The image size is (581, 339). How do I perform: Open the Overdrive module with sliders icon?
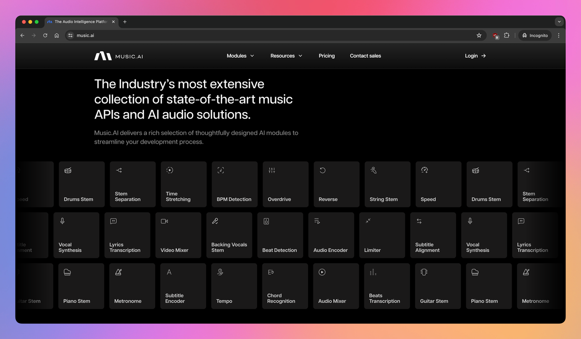286,184
